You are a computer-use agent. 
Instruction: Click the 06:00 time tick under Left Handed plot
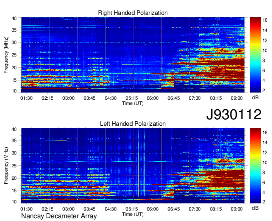(x=153, y=209)
